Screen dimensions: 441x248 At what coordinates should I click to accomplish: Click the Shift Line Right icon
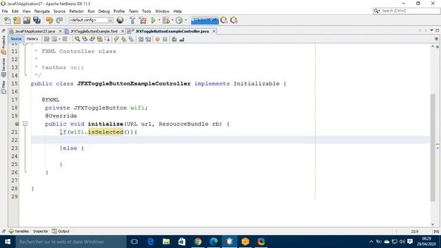pyautogui.click(x=148, y=39)
